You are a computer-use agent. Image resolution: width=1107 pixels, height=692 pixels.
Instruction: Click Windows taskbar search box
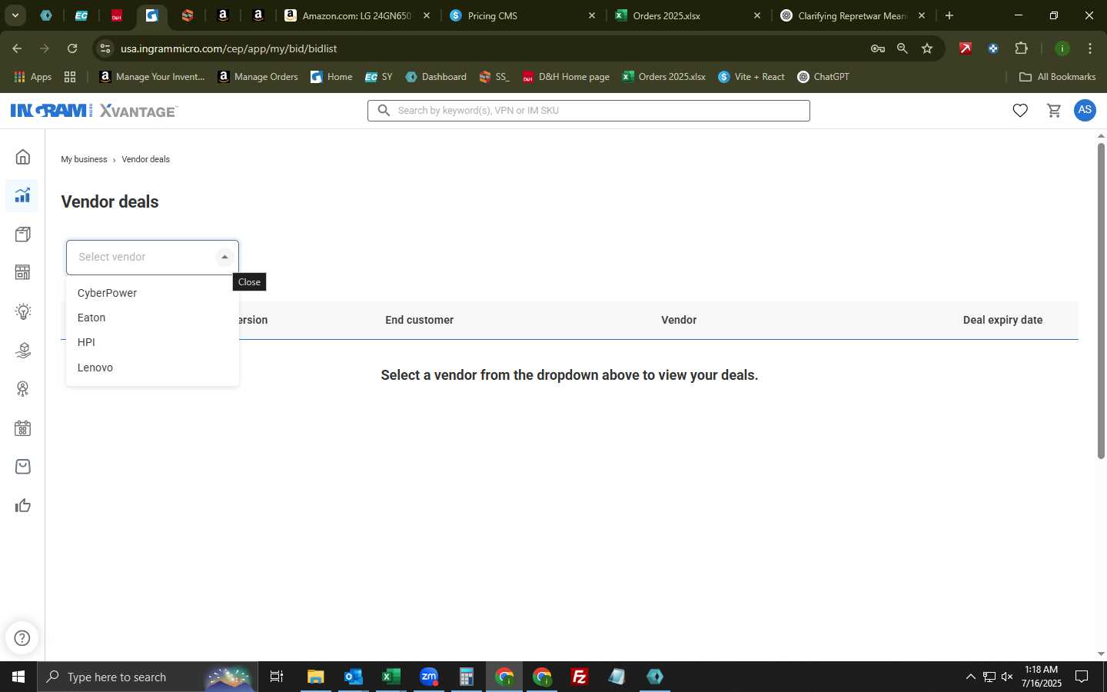tap(148, 677)
